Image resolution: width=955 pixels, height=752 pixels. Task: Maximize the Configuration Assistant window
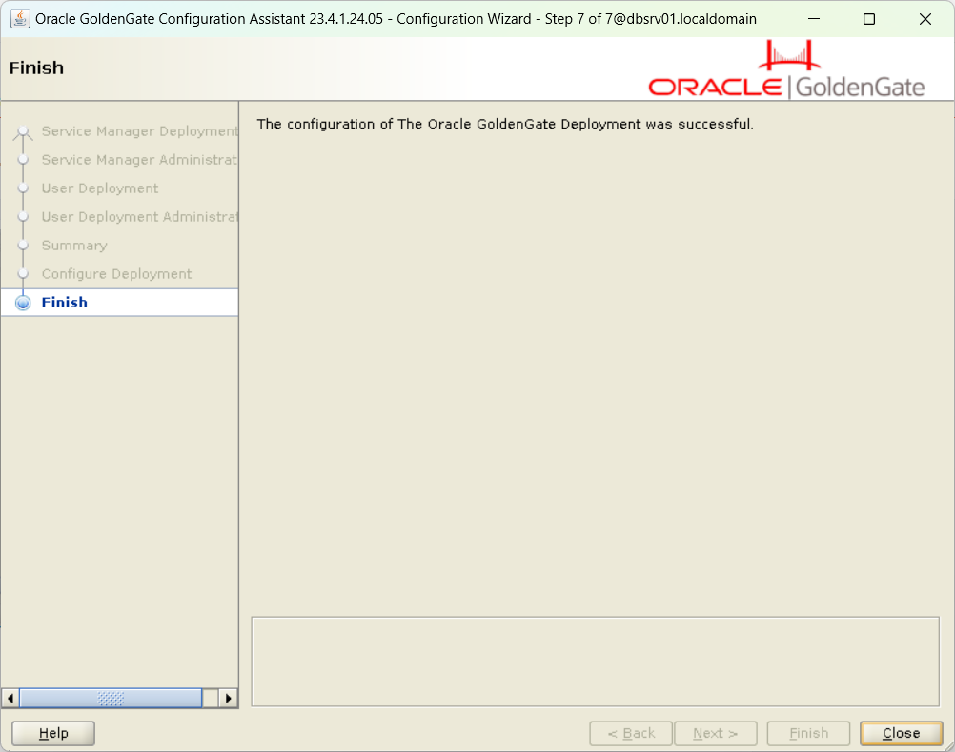pos(869,19)
